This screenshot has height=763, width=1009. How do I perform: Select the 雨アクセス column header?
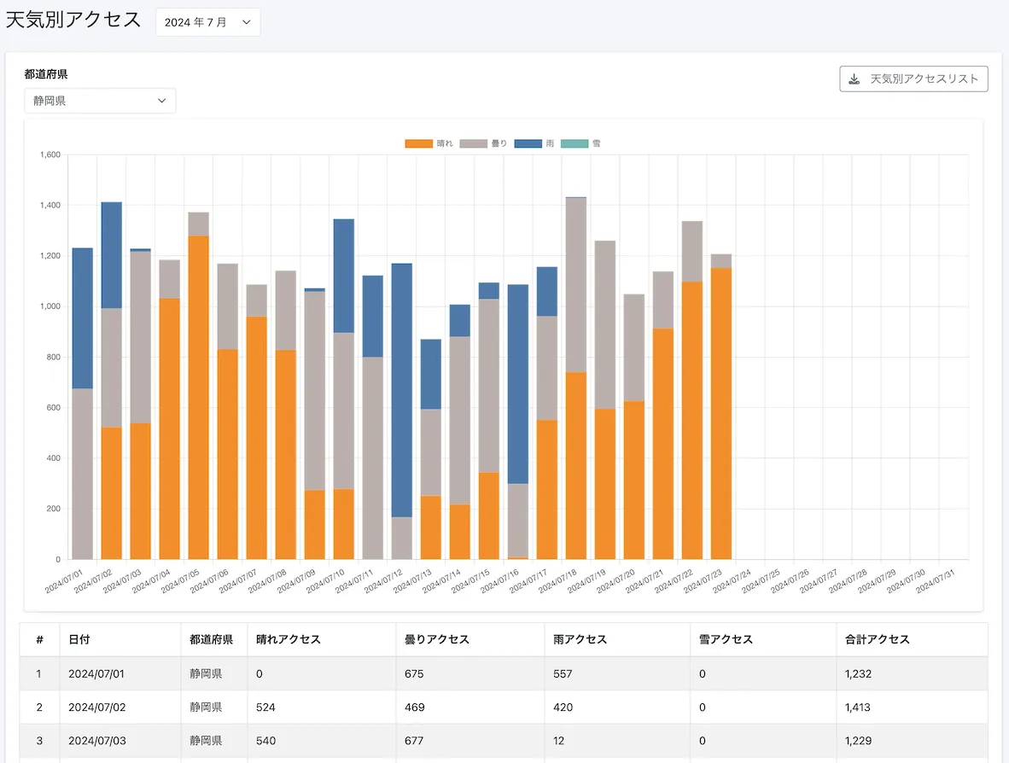pos(580,639)
